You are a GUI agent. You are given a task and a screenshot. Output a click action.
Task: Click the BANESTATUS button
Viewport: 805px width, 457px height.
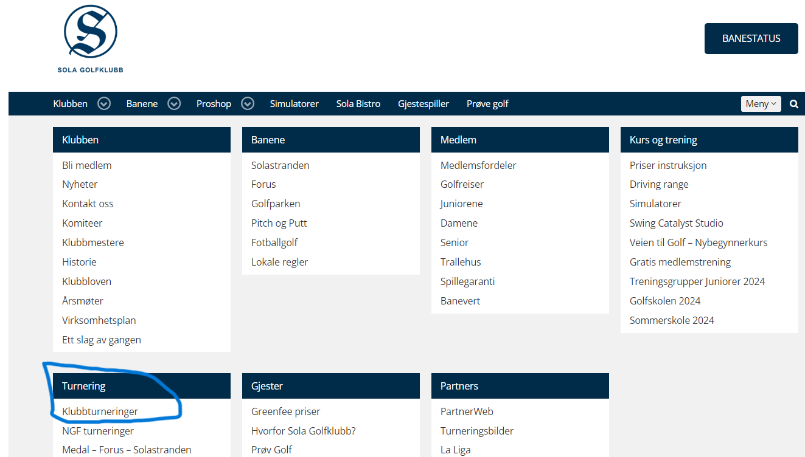coord(751,38)
